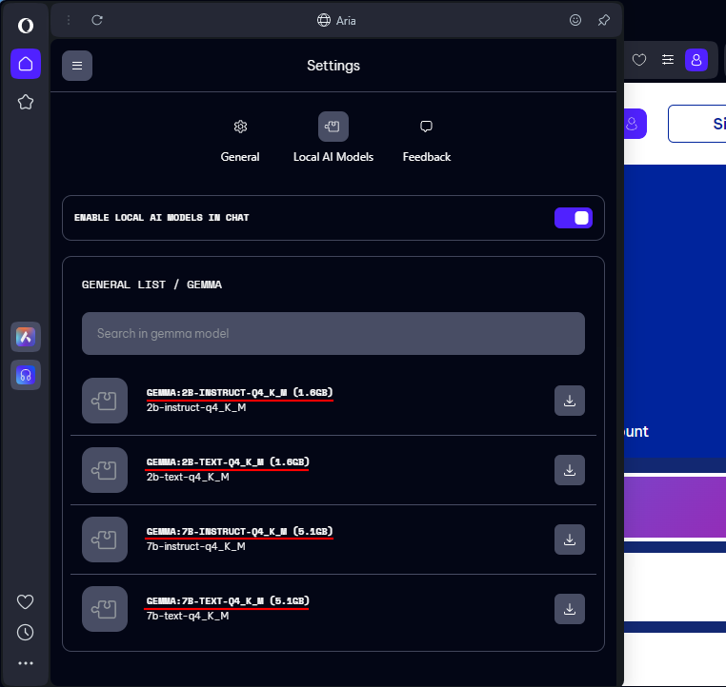Click heart icon in browser toolbar

tap(639, 60)
